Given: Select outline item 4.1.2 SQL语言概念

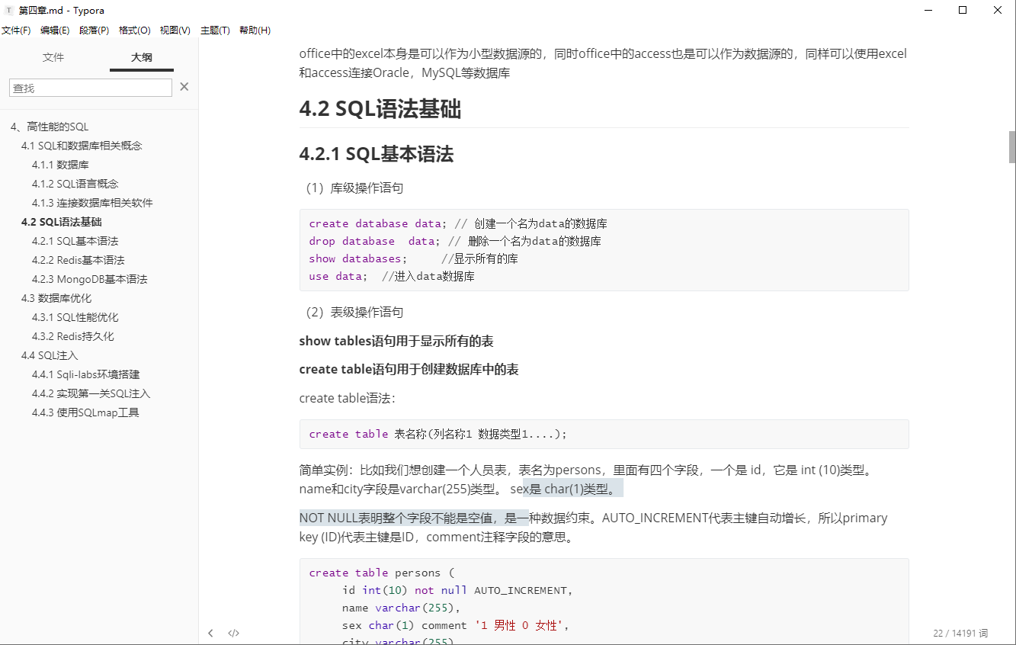Looking at the screenshot, I should click(75, 184).
